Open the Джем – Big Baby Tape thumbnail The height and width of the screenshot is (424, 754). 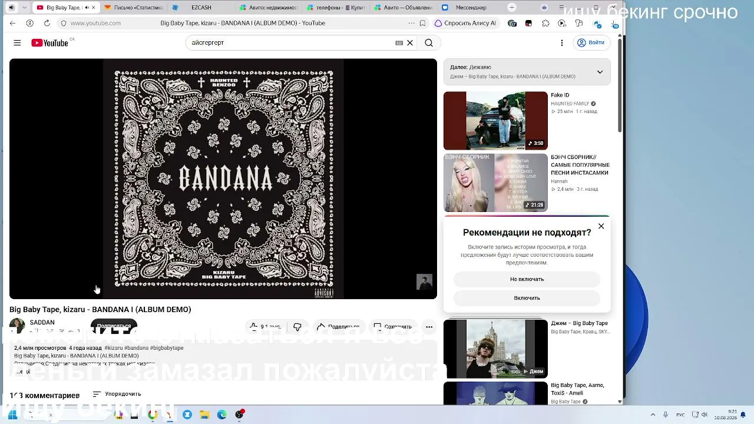click(x=495, y=349)
